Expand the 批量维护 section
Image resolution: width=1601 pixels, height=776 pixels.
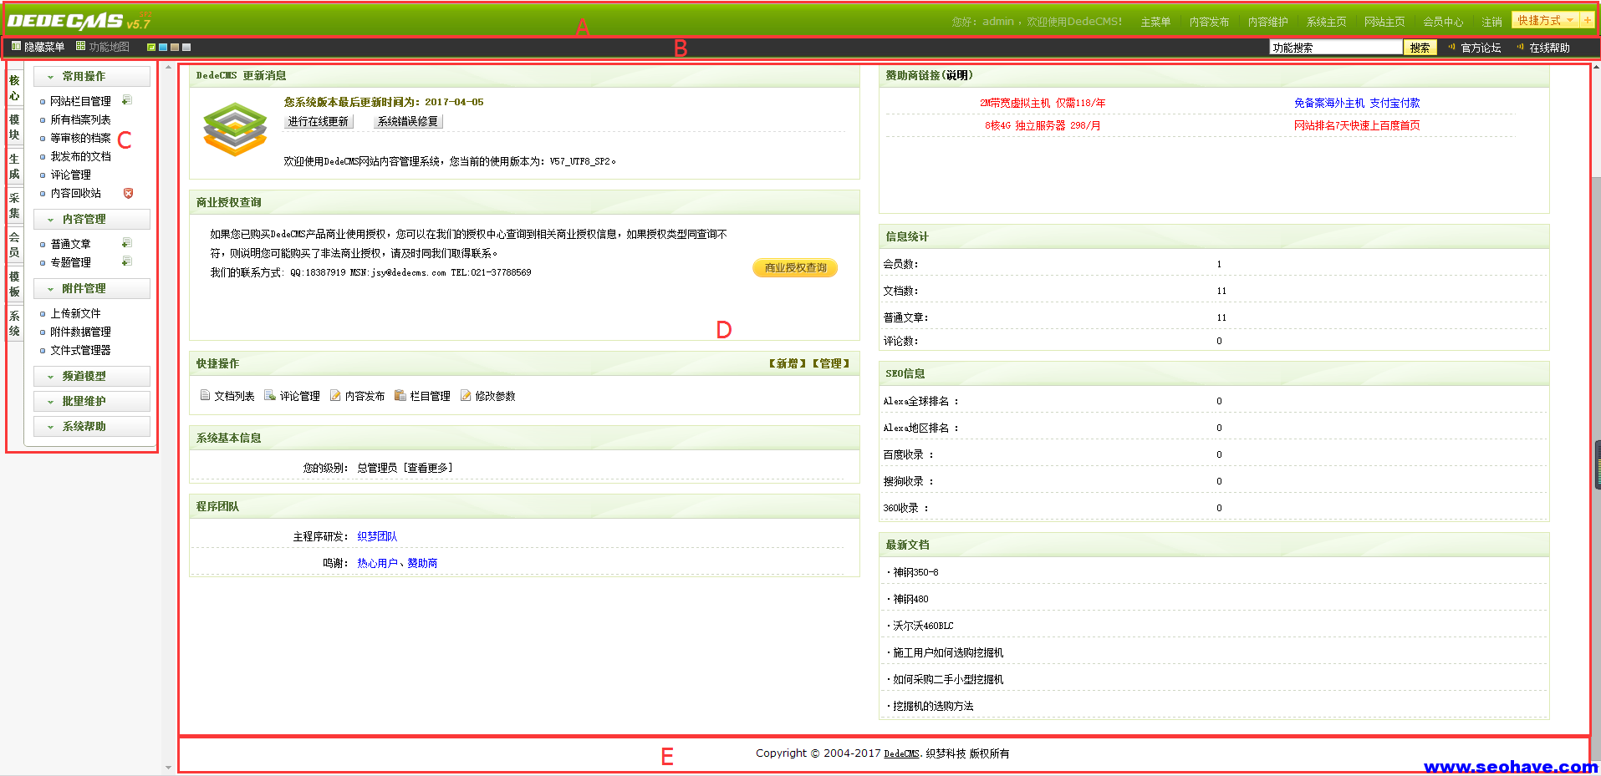click(x=92, y=401)
